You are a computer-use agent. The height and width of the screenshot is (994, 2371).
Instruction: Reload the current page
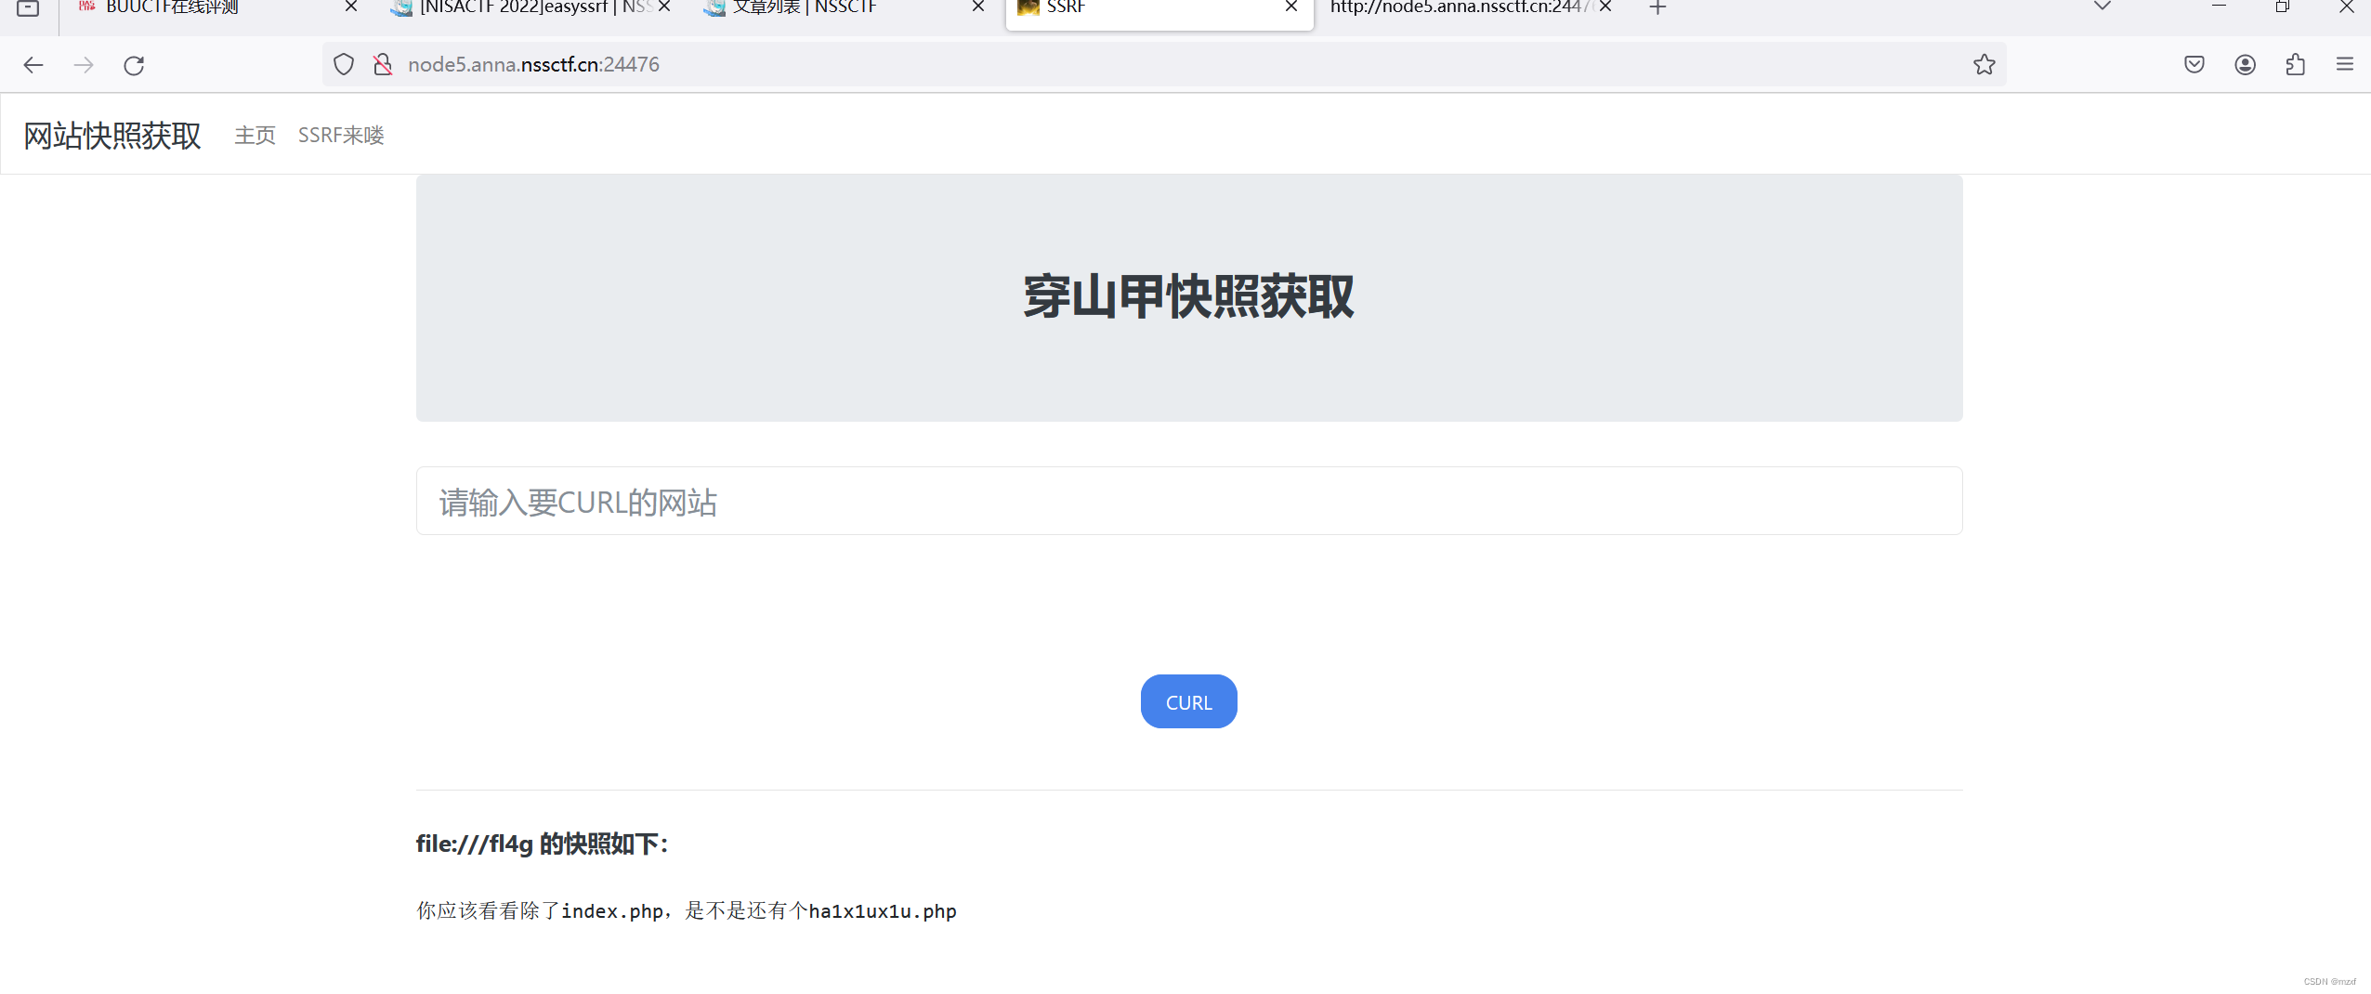135,65
